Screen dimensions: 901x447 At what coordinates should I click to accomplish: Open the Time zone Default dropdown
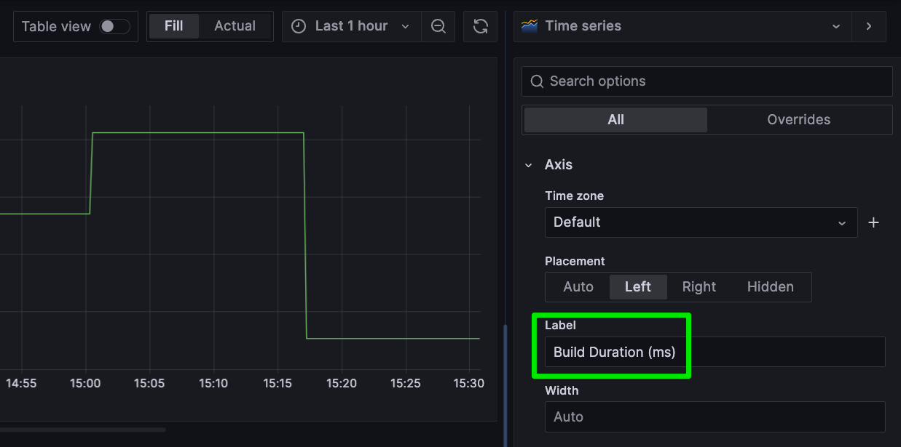(701, 222)
